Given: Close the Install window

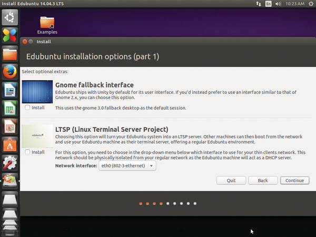Looking at the screenshot, I should click(25, 42).
